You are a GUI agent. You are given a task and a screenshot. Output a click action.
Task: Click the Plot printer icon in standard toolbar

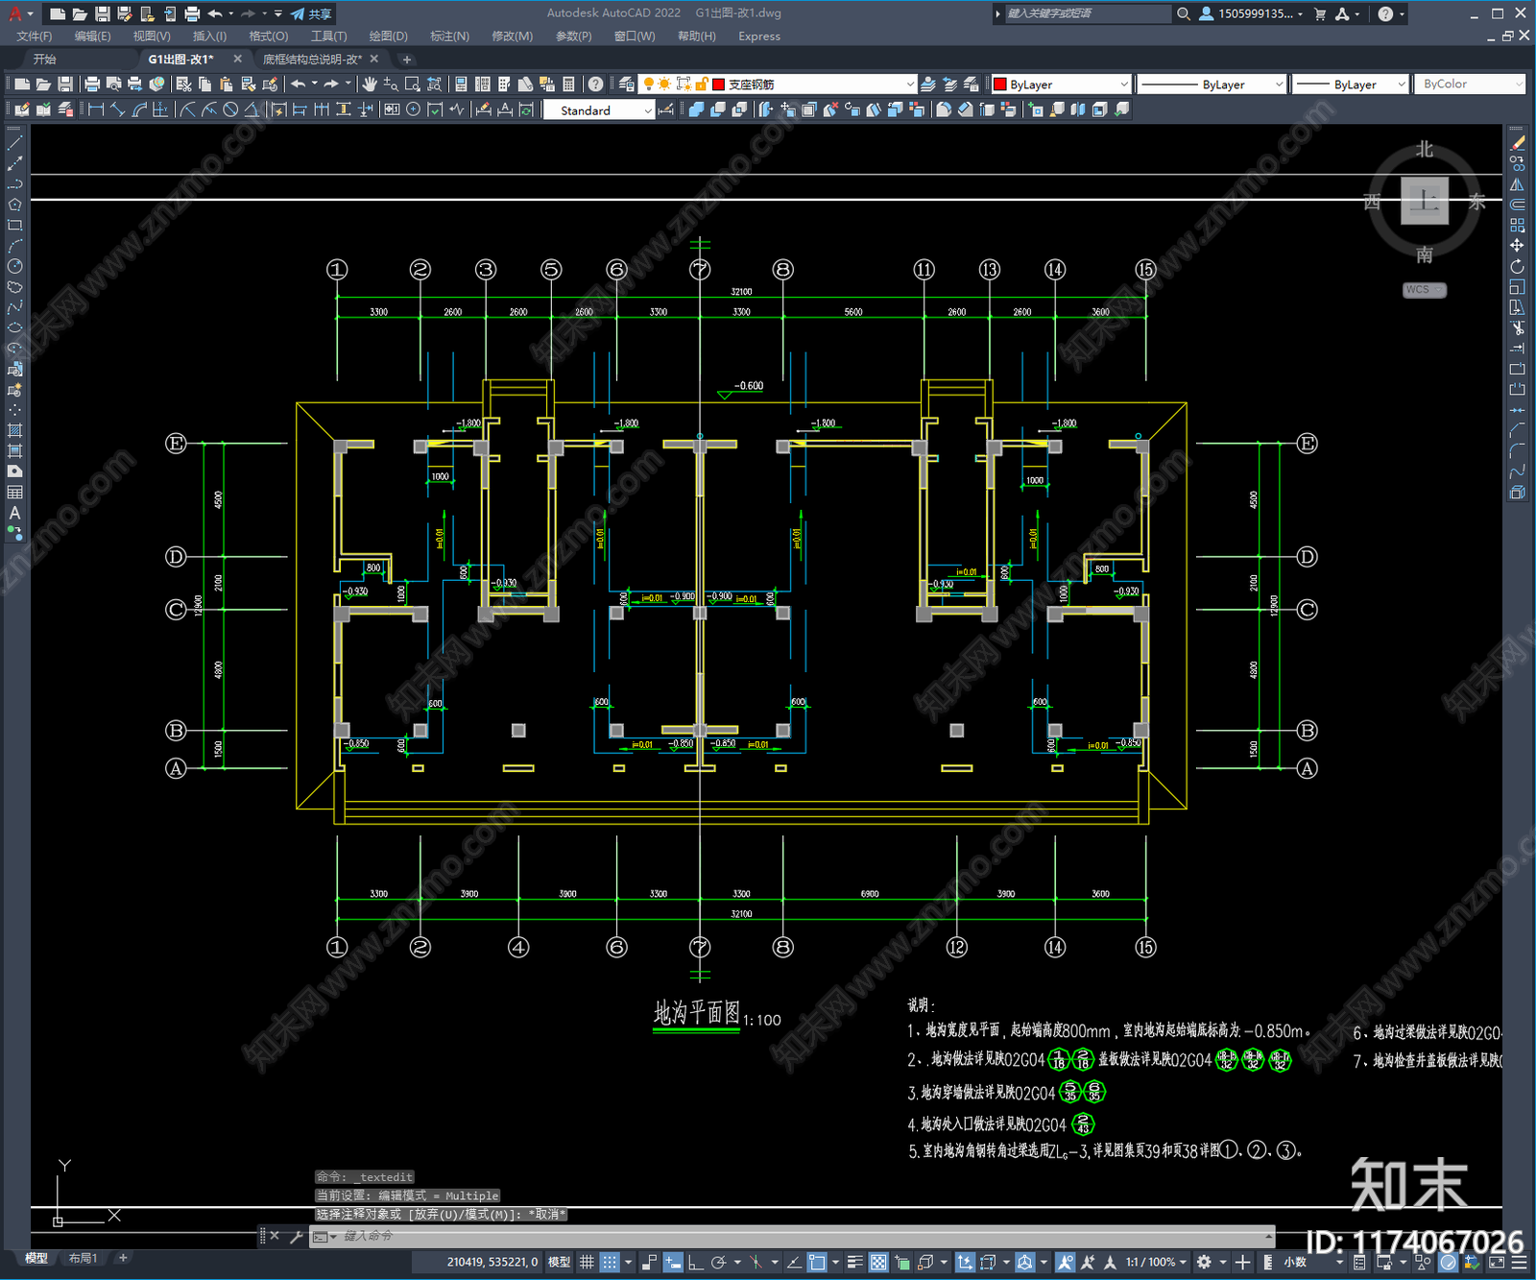[92, 85]
